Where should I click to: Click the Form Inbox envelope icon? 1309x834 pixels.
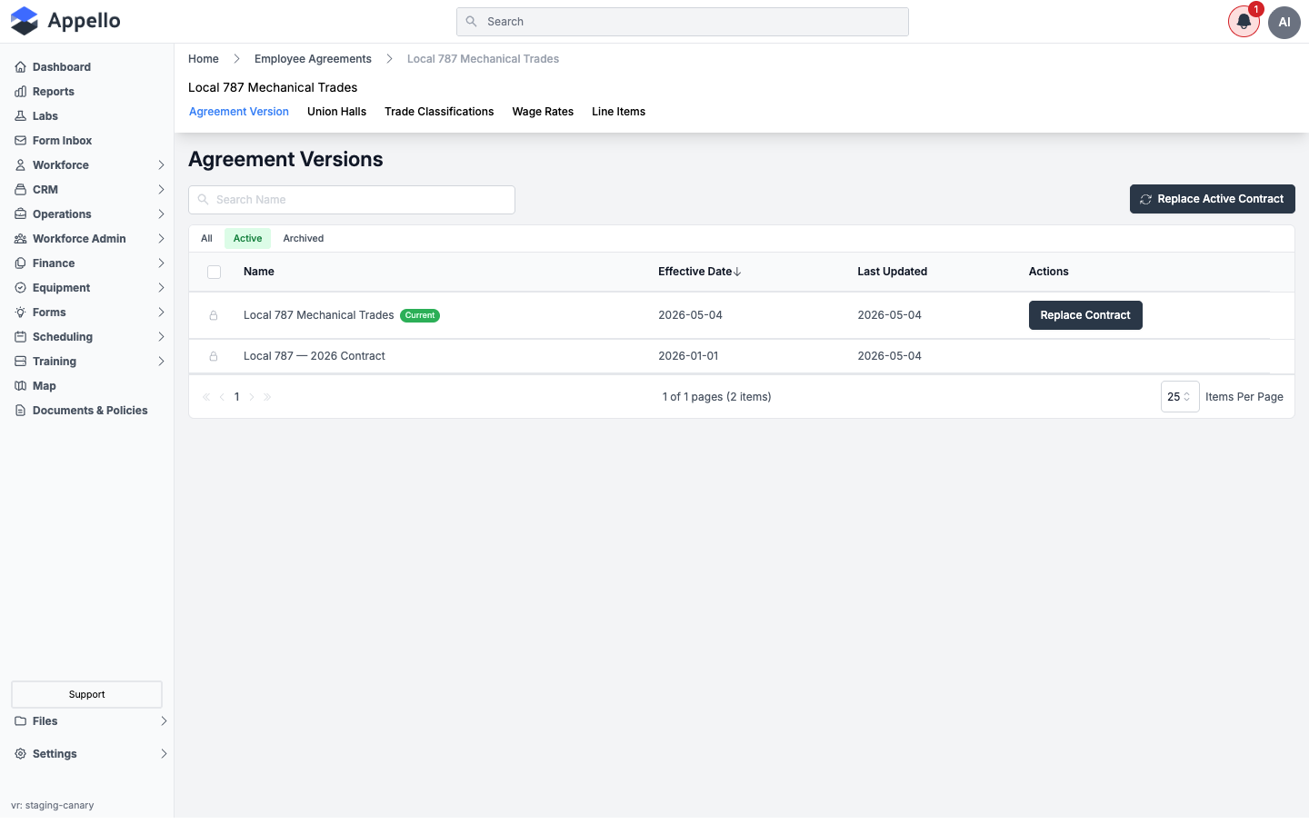[x=20, y=141]
